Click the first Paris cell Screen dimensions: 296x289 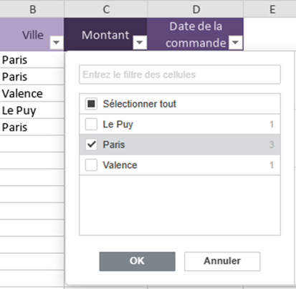point(32,60)
